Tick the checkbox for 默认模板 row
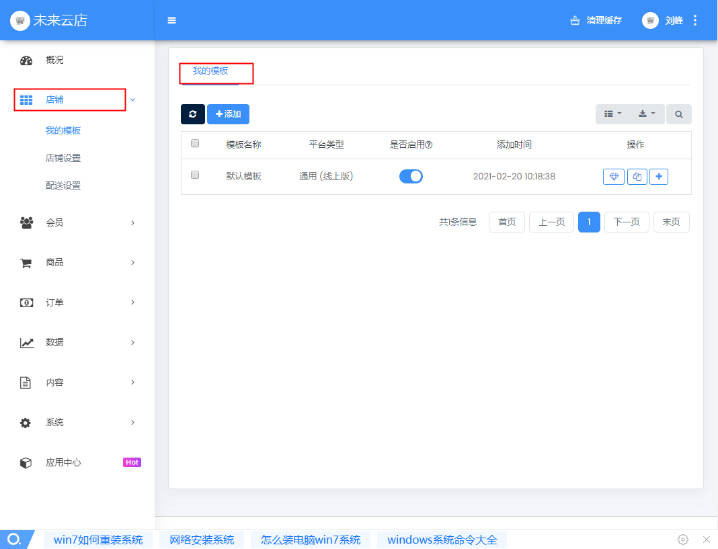This screenshot has height=549, width=718. tap(195, 175)
